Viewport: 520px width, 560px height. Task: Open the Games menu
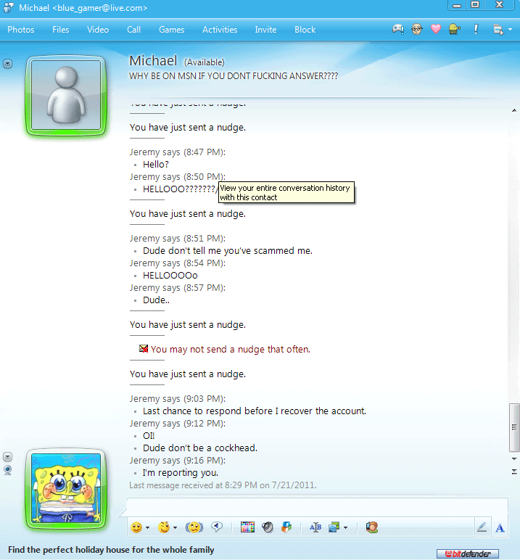click(172, 30)
